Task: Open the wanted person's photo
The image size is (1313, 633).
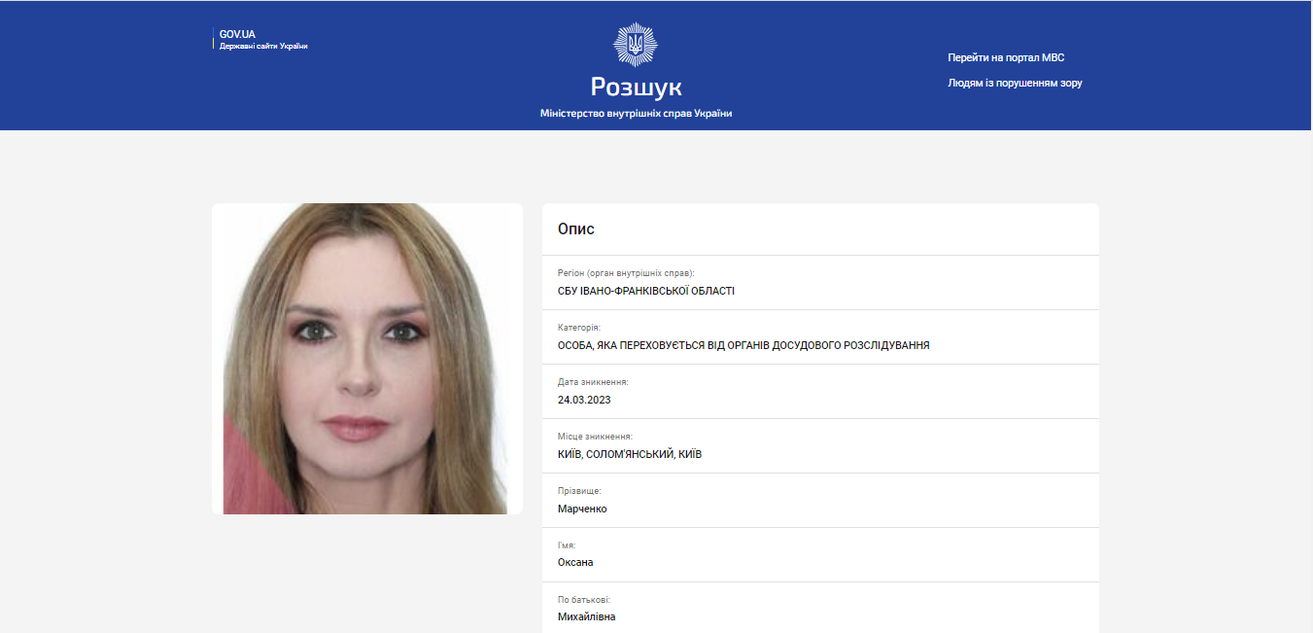Action: [367, 359]
